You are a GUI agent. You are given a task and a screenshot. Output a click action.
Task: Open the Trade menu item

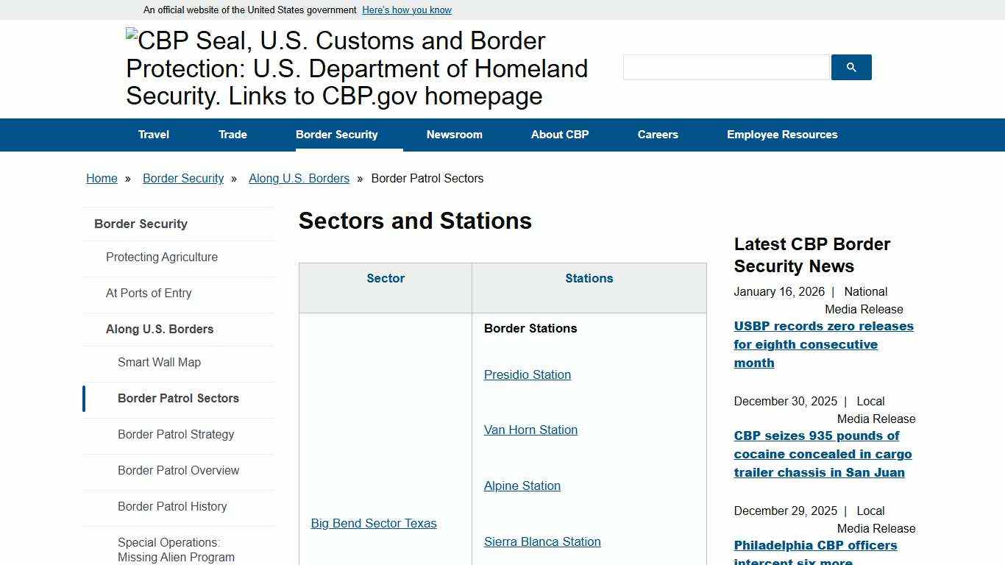tap(232, 135)
